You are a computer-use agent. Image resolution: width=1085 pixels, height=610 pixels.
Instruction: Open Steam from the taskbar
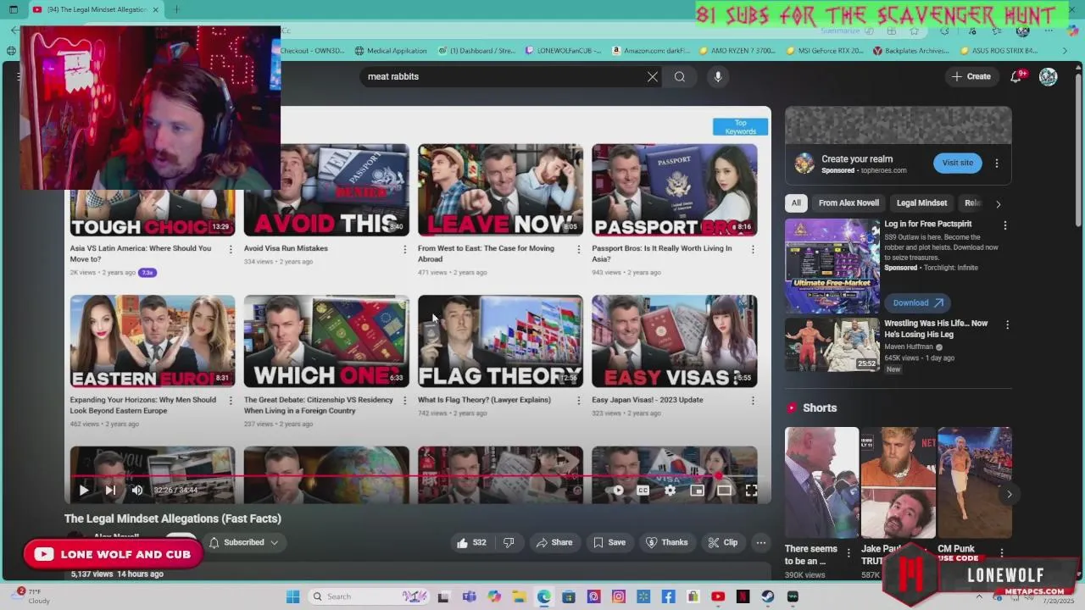768,596
